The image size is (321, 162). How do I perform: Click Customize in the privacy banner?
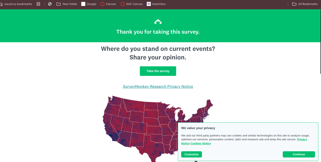pos(191,154)
